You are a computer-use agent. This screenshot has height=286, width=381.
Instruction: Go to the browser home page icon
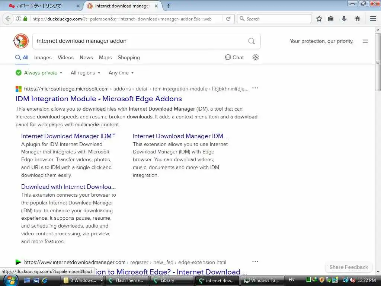click(x=358, y=19)
